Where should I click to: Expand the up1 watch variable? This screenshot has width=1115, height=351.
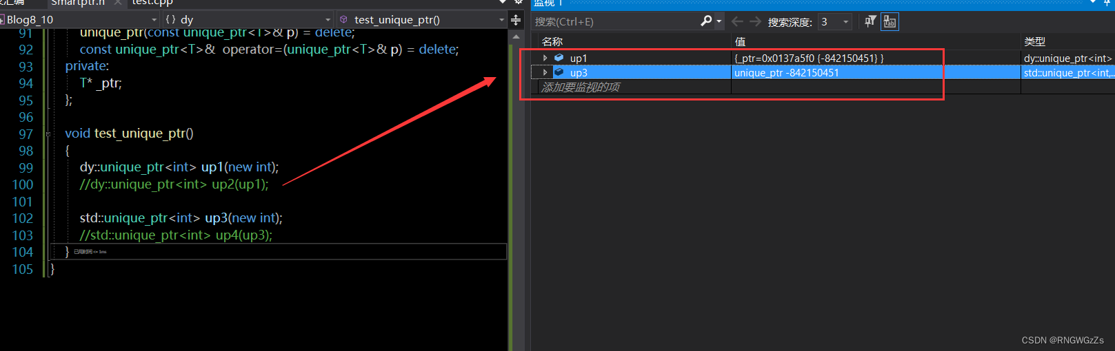(x=545, y=58)
